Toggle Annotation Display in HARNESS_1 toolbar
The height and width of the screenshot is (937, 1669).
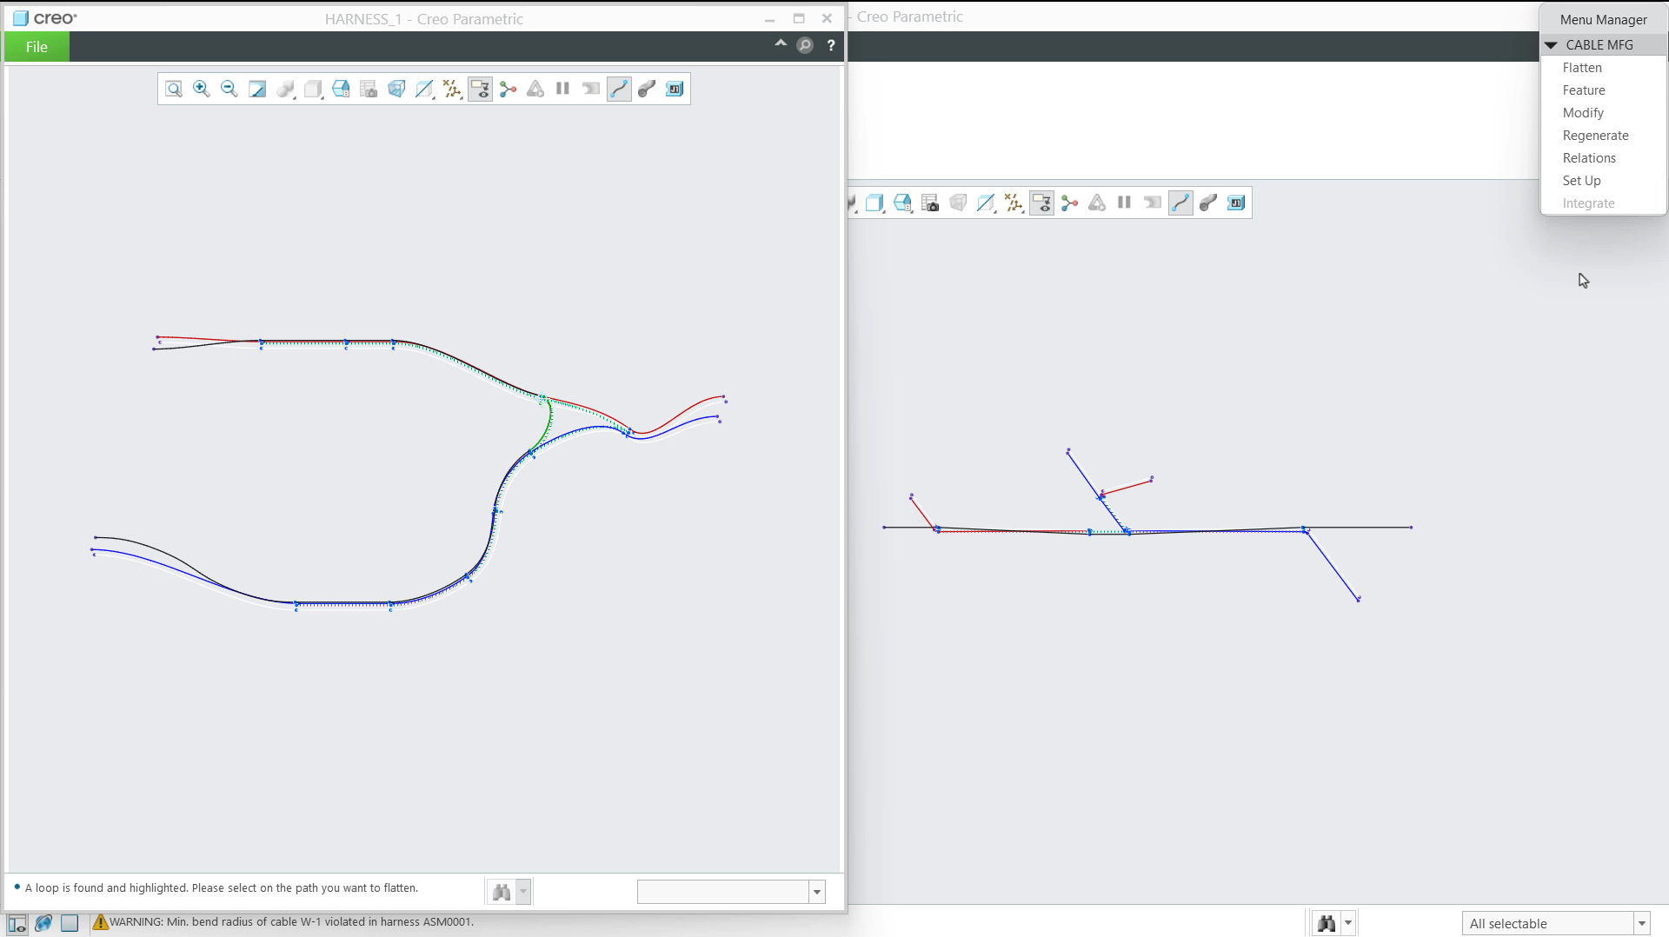coord(480,89)
